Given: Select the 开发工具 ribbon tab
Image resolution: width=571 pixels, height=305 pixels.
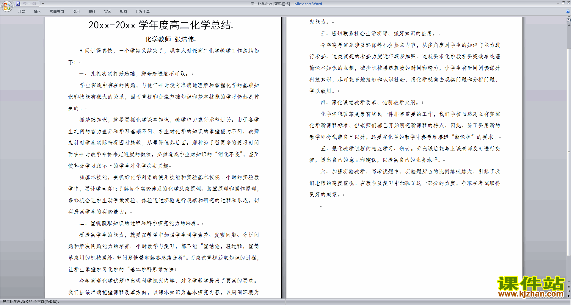Looking at the screenshot, I should click(x=143, y=11).
